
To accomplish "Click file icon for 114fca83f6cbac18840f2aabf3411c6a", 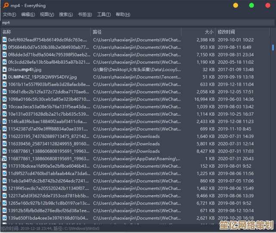I will (5, 121).
